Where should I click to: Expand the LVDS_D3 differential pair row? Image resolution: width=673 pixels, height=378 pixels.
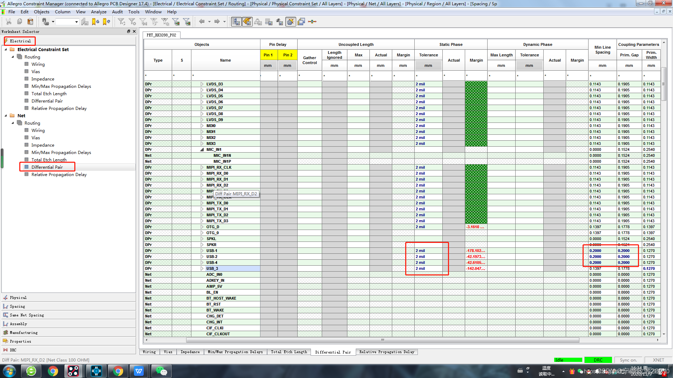point(202,84)
